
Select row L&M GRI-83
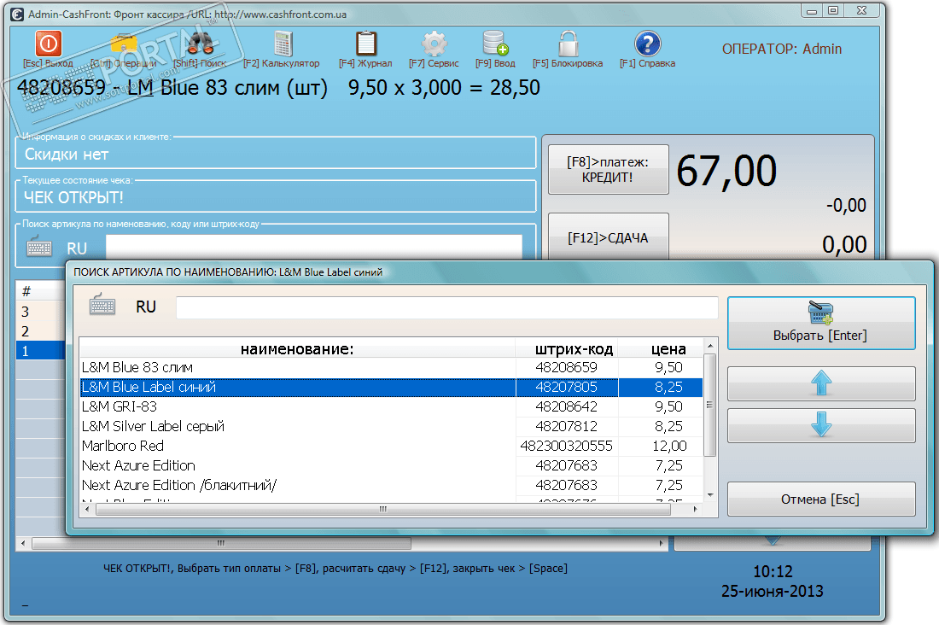click(391, 407)
